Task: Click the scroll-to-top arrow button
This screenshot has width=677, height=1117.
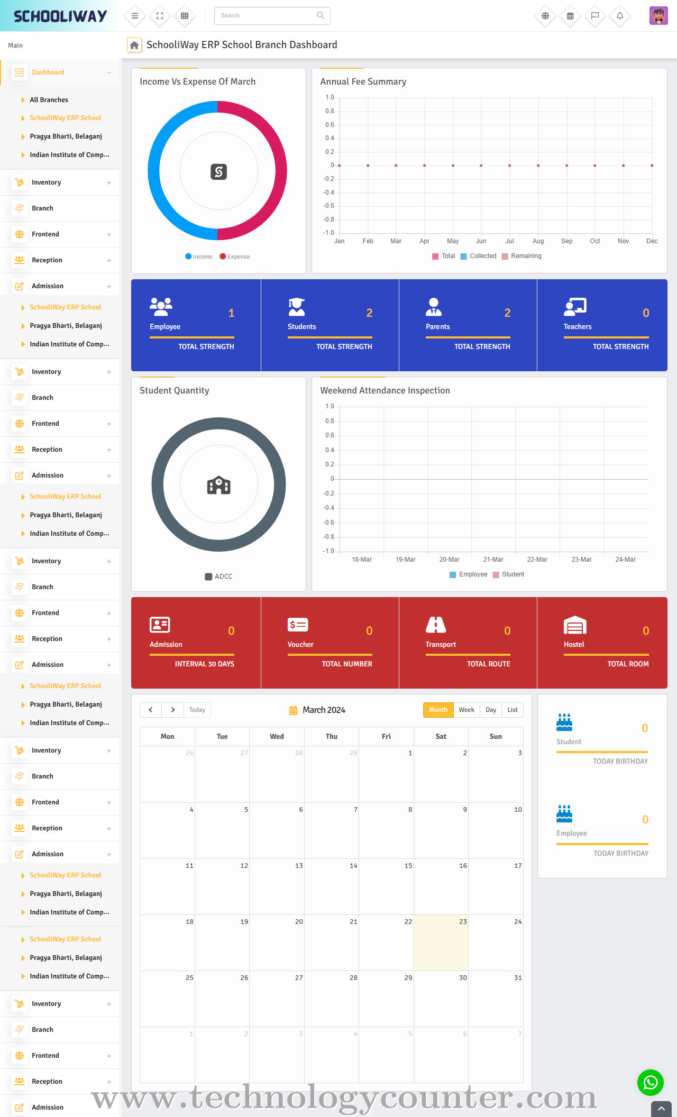Action: pyautogui.click(x=661, y=1109)
